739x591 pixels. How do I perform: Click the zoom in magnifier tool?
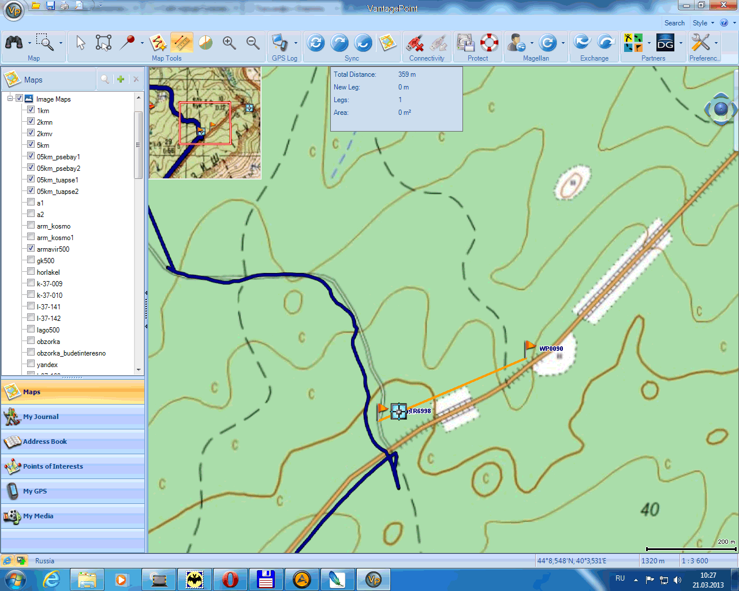[229, 43]
